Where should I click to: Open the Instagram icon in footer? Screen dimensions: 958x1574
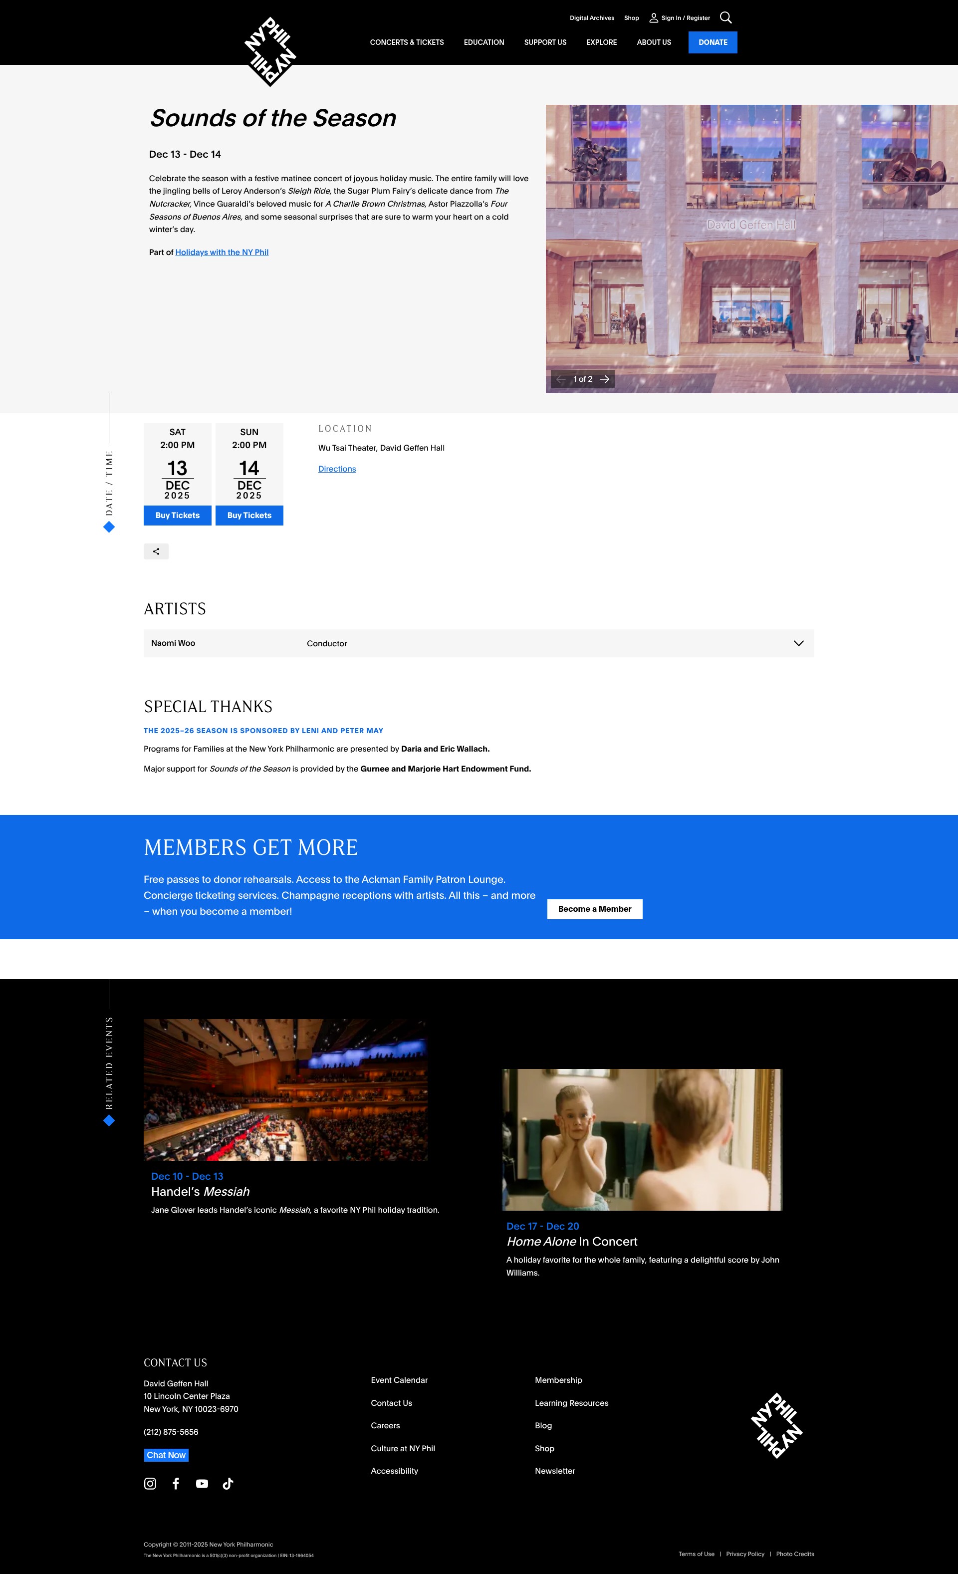click(x=150, y=1483)
